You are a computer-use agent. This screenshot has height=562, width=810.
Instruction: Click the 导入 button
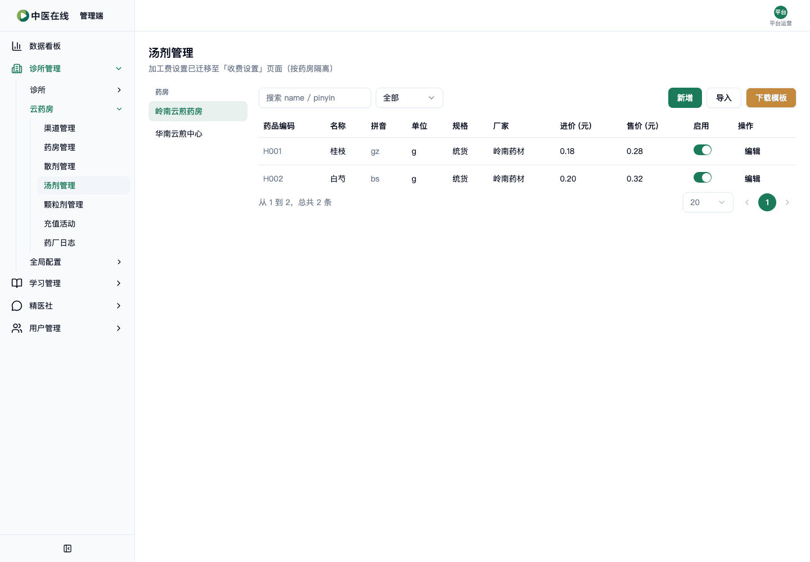click(x=724, y=98)
